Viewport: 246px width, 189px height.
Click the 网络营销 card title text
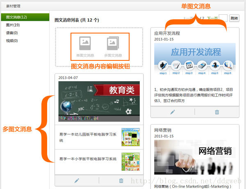(x=163, y=130)
